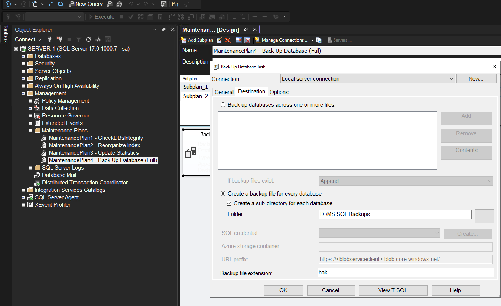Switch to the Options tab
501x306 pixels.
click(279, 92)
